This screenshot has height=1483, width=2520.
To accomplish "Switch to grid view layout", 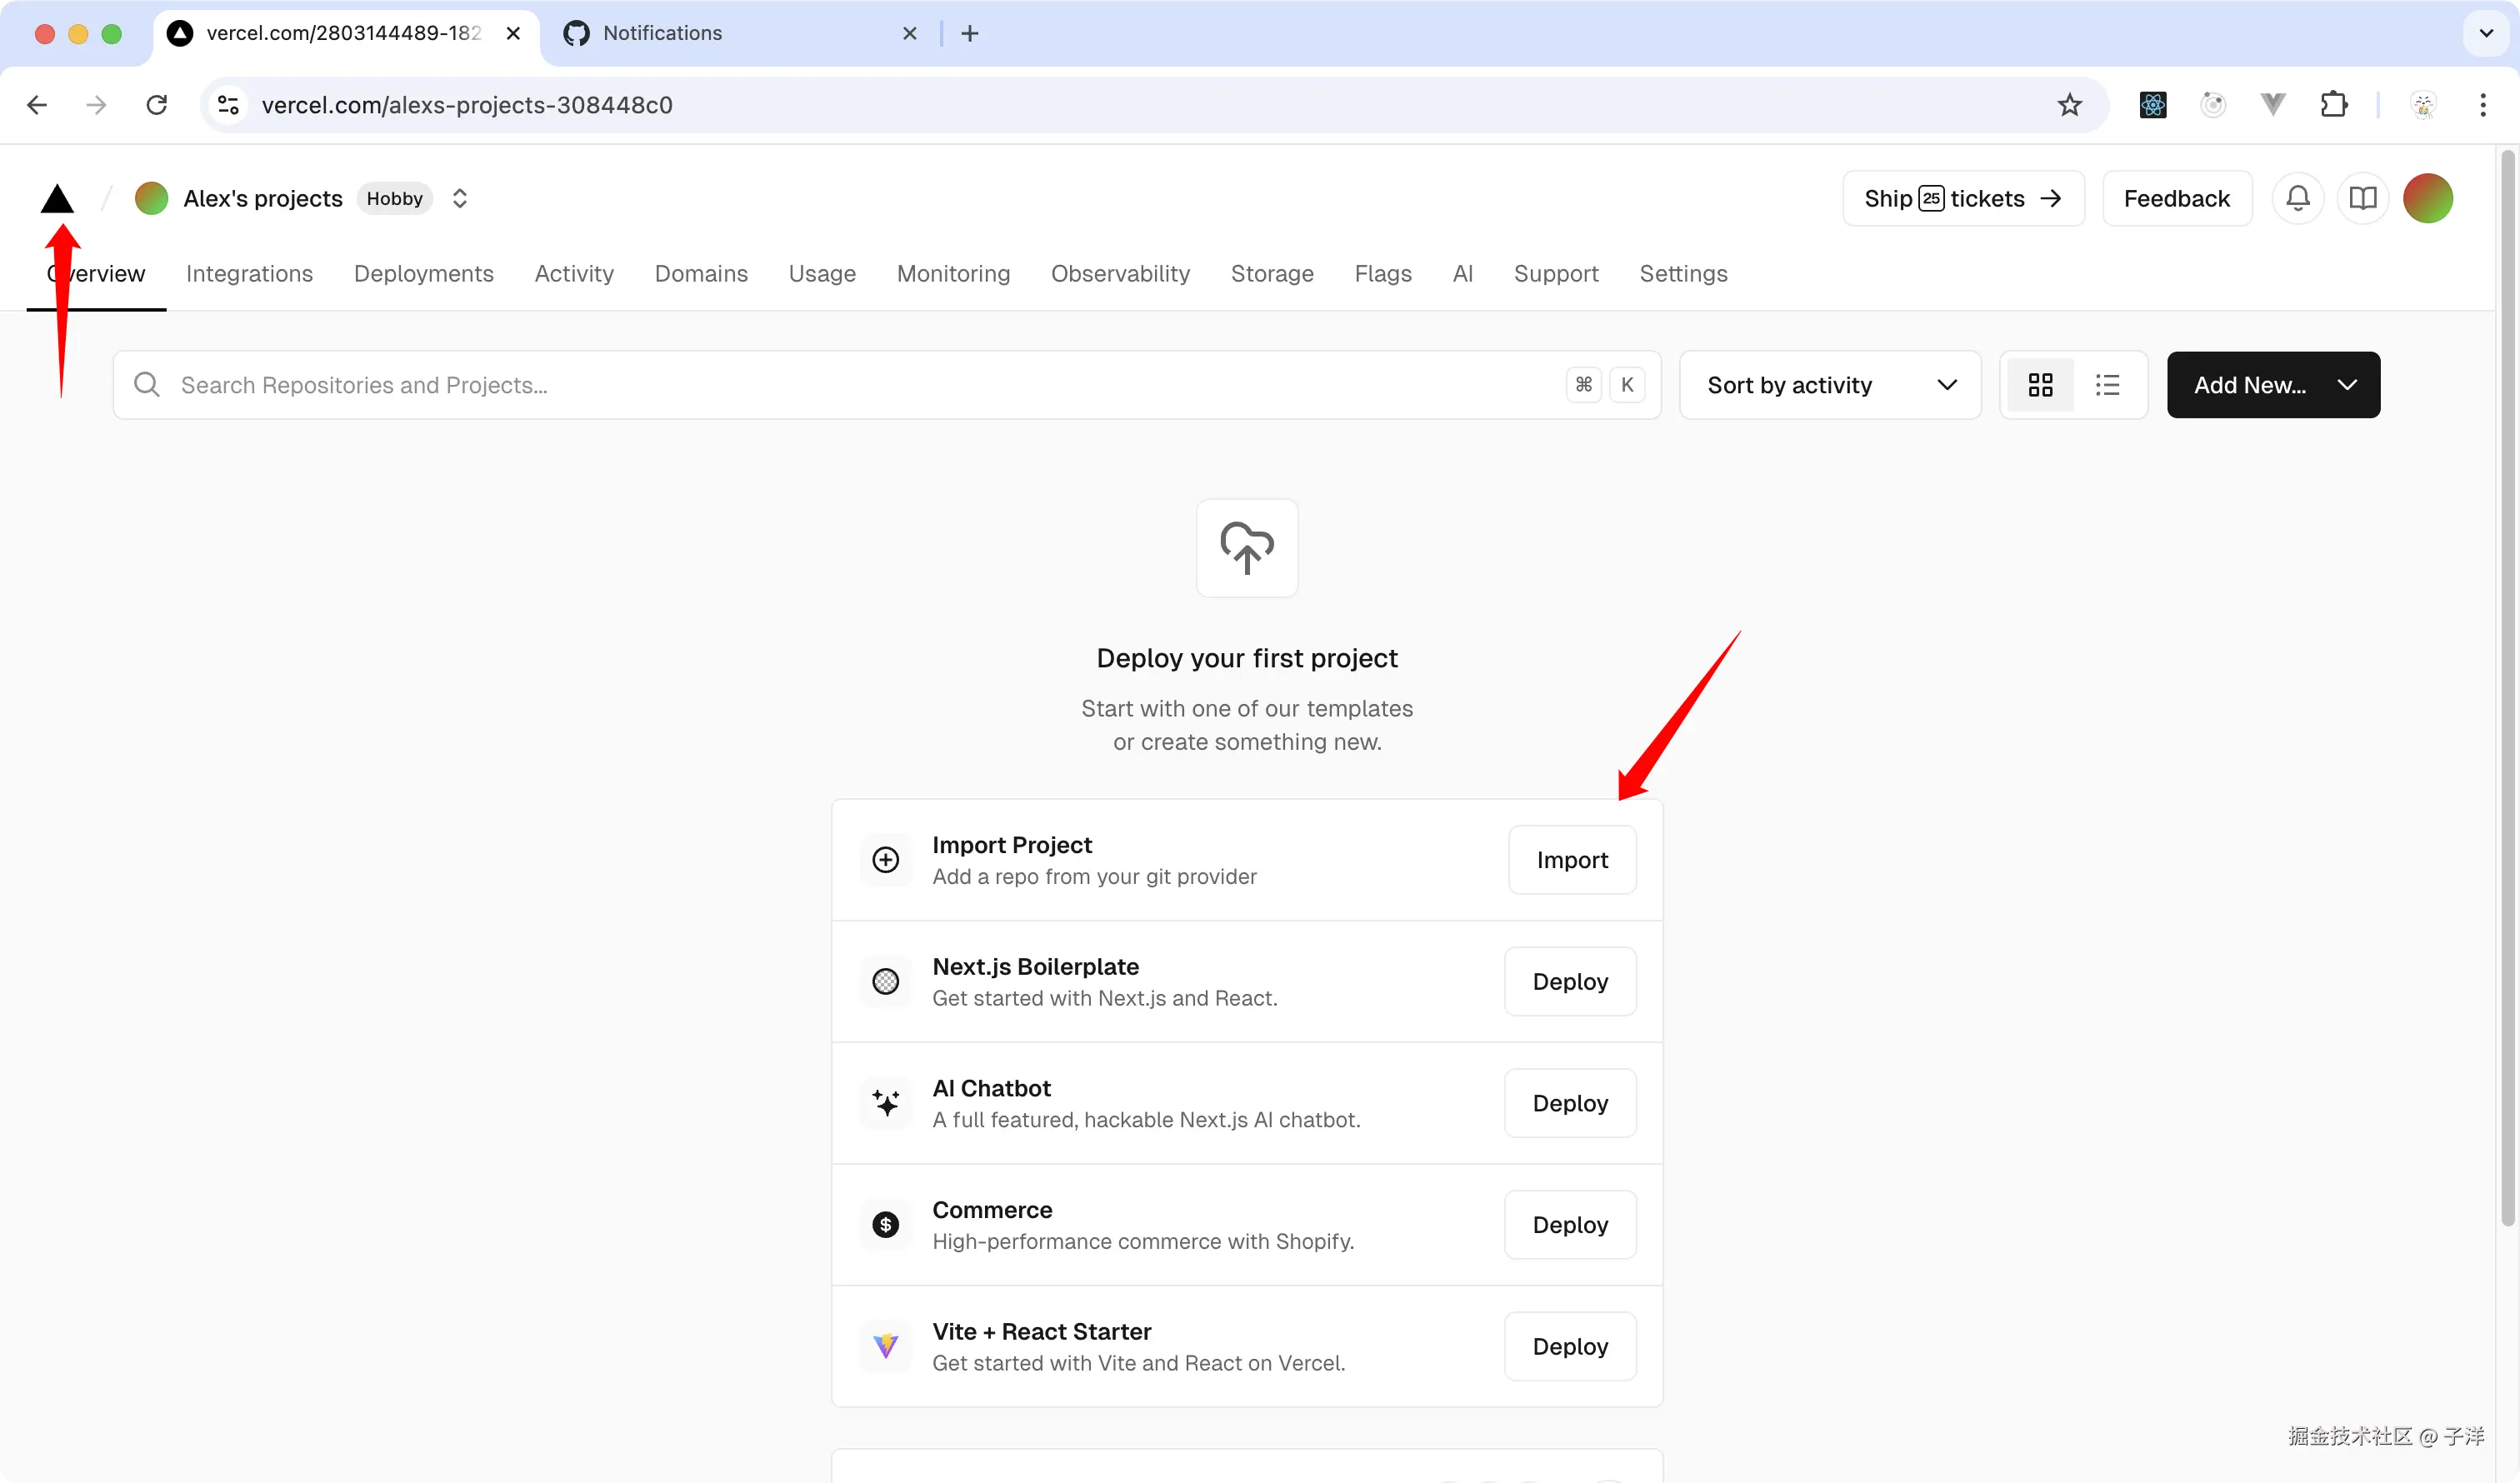I will 2040,385.
